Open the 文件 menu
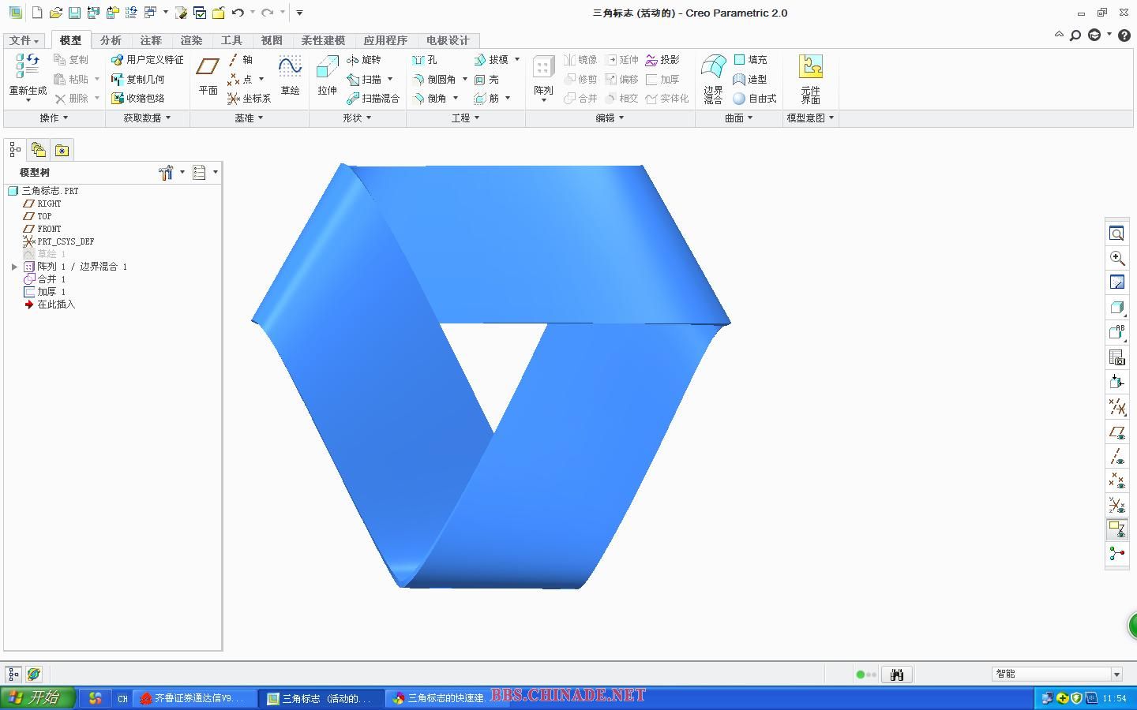The height and width of the screenshot is (710, 1137). (x=24, y=40)
